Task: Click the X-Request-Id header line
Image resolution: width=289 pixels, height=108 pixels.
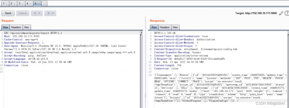Action: [190, 59]
